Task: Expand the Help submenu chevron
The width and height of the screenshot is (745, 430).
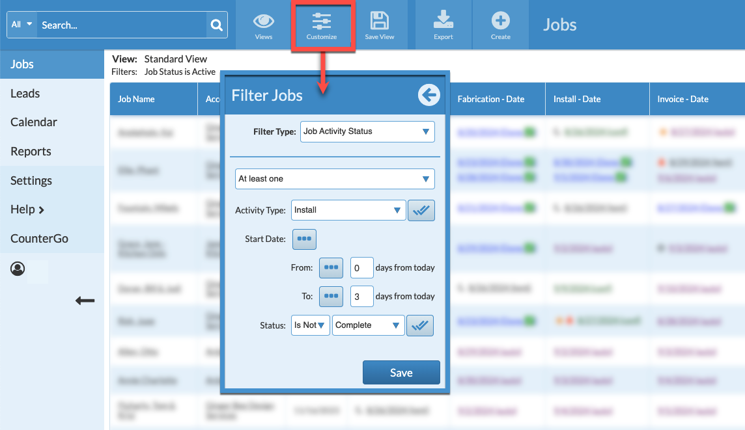Action: point(41,209)
